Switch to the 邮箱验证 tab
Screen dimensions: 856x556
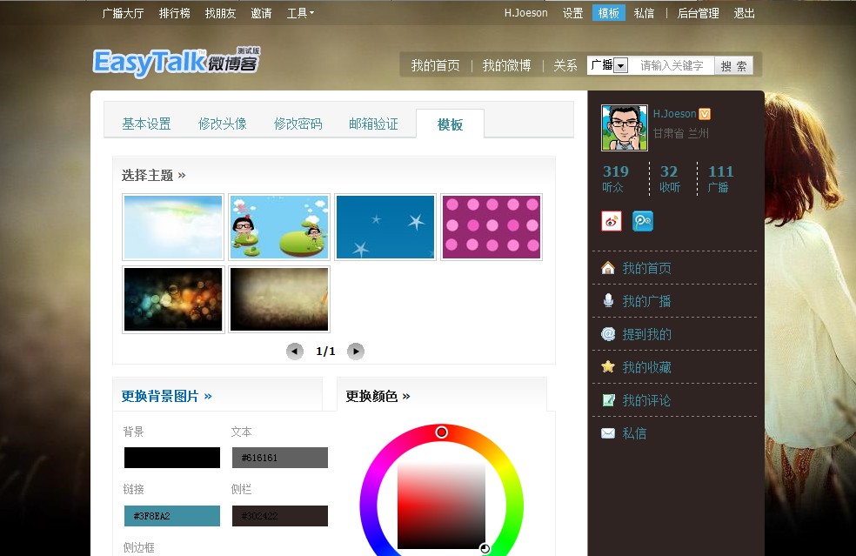coord(374,124)
